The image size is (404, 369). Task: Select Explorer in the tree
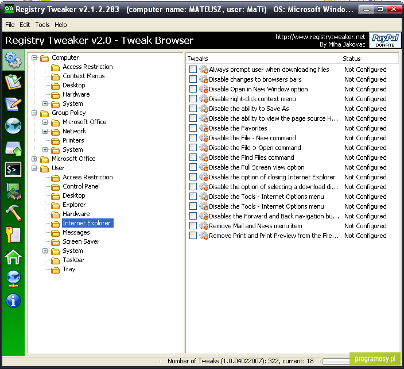[74, 205]
